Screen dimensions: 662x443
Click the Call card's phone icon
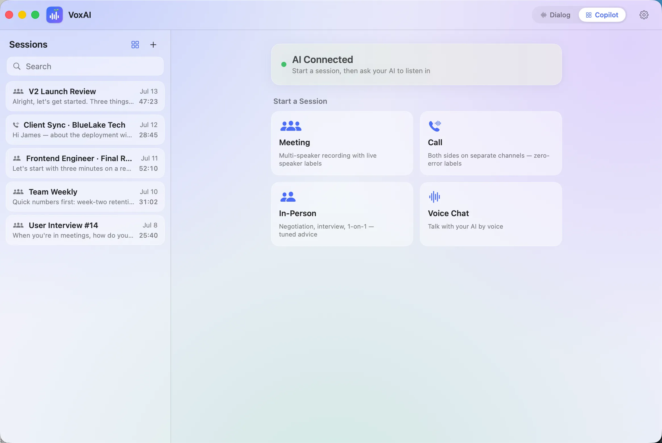tap(435, 126)
